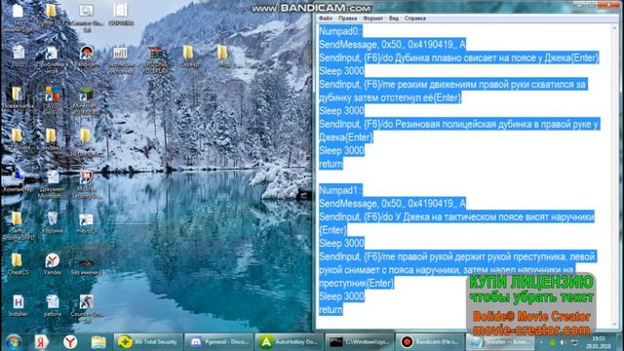Select the Корзина recycle bin icon
This screenshot has height=351, width=624.
52,223
